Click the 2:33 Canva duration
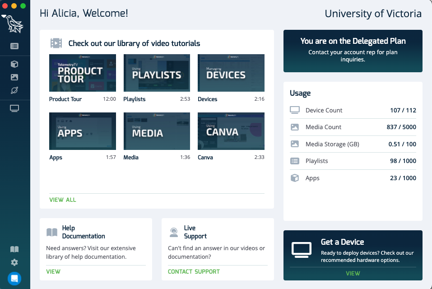The width and height of the screenshot is (432, 289). point(259,157)
